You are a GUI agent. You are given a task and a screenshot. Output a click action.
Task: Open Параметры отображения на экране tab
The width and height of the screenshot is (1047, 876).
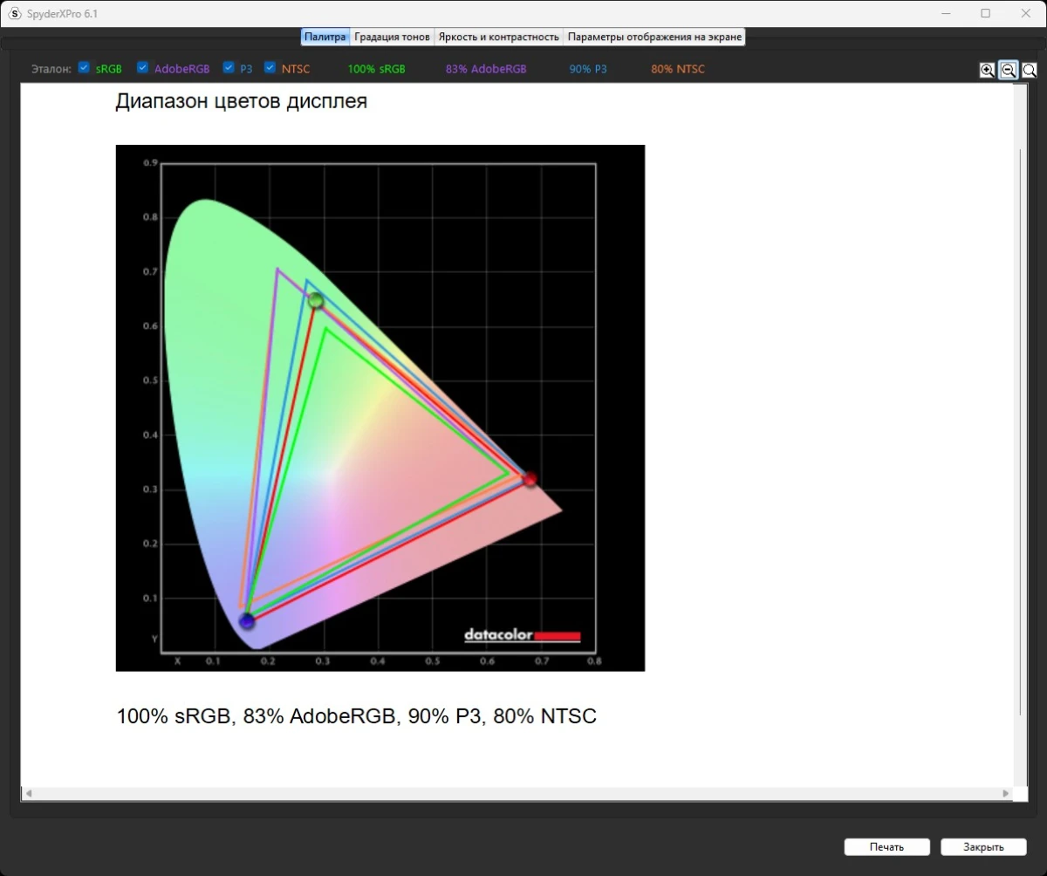pyautogui.click(x=654, y=37)
